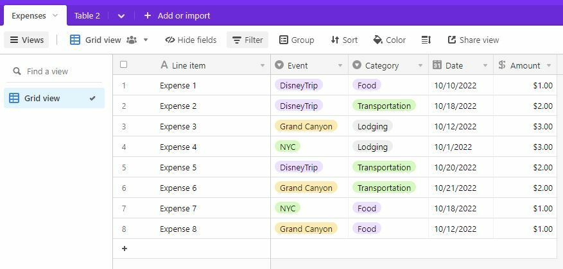Click the collaborators people icon beside Grid view
Screen dimensions: 563x269
[132, 40]
